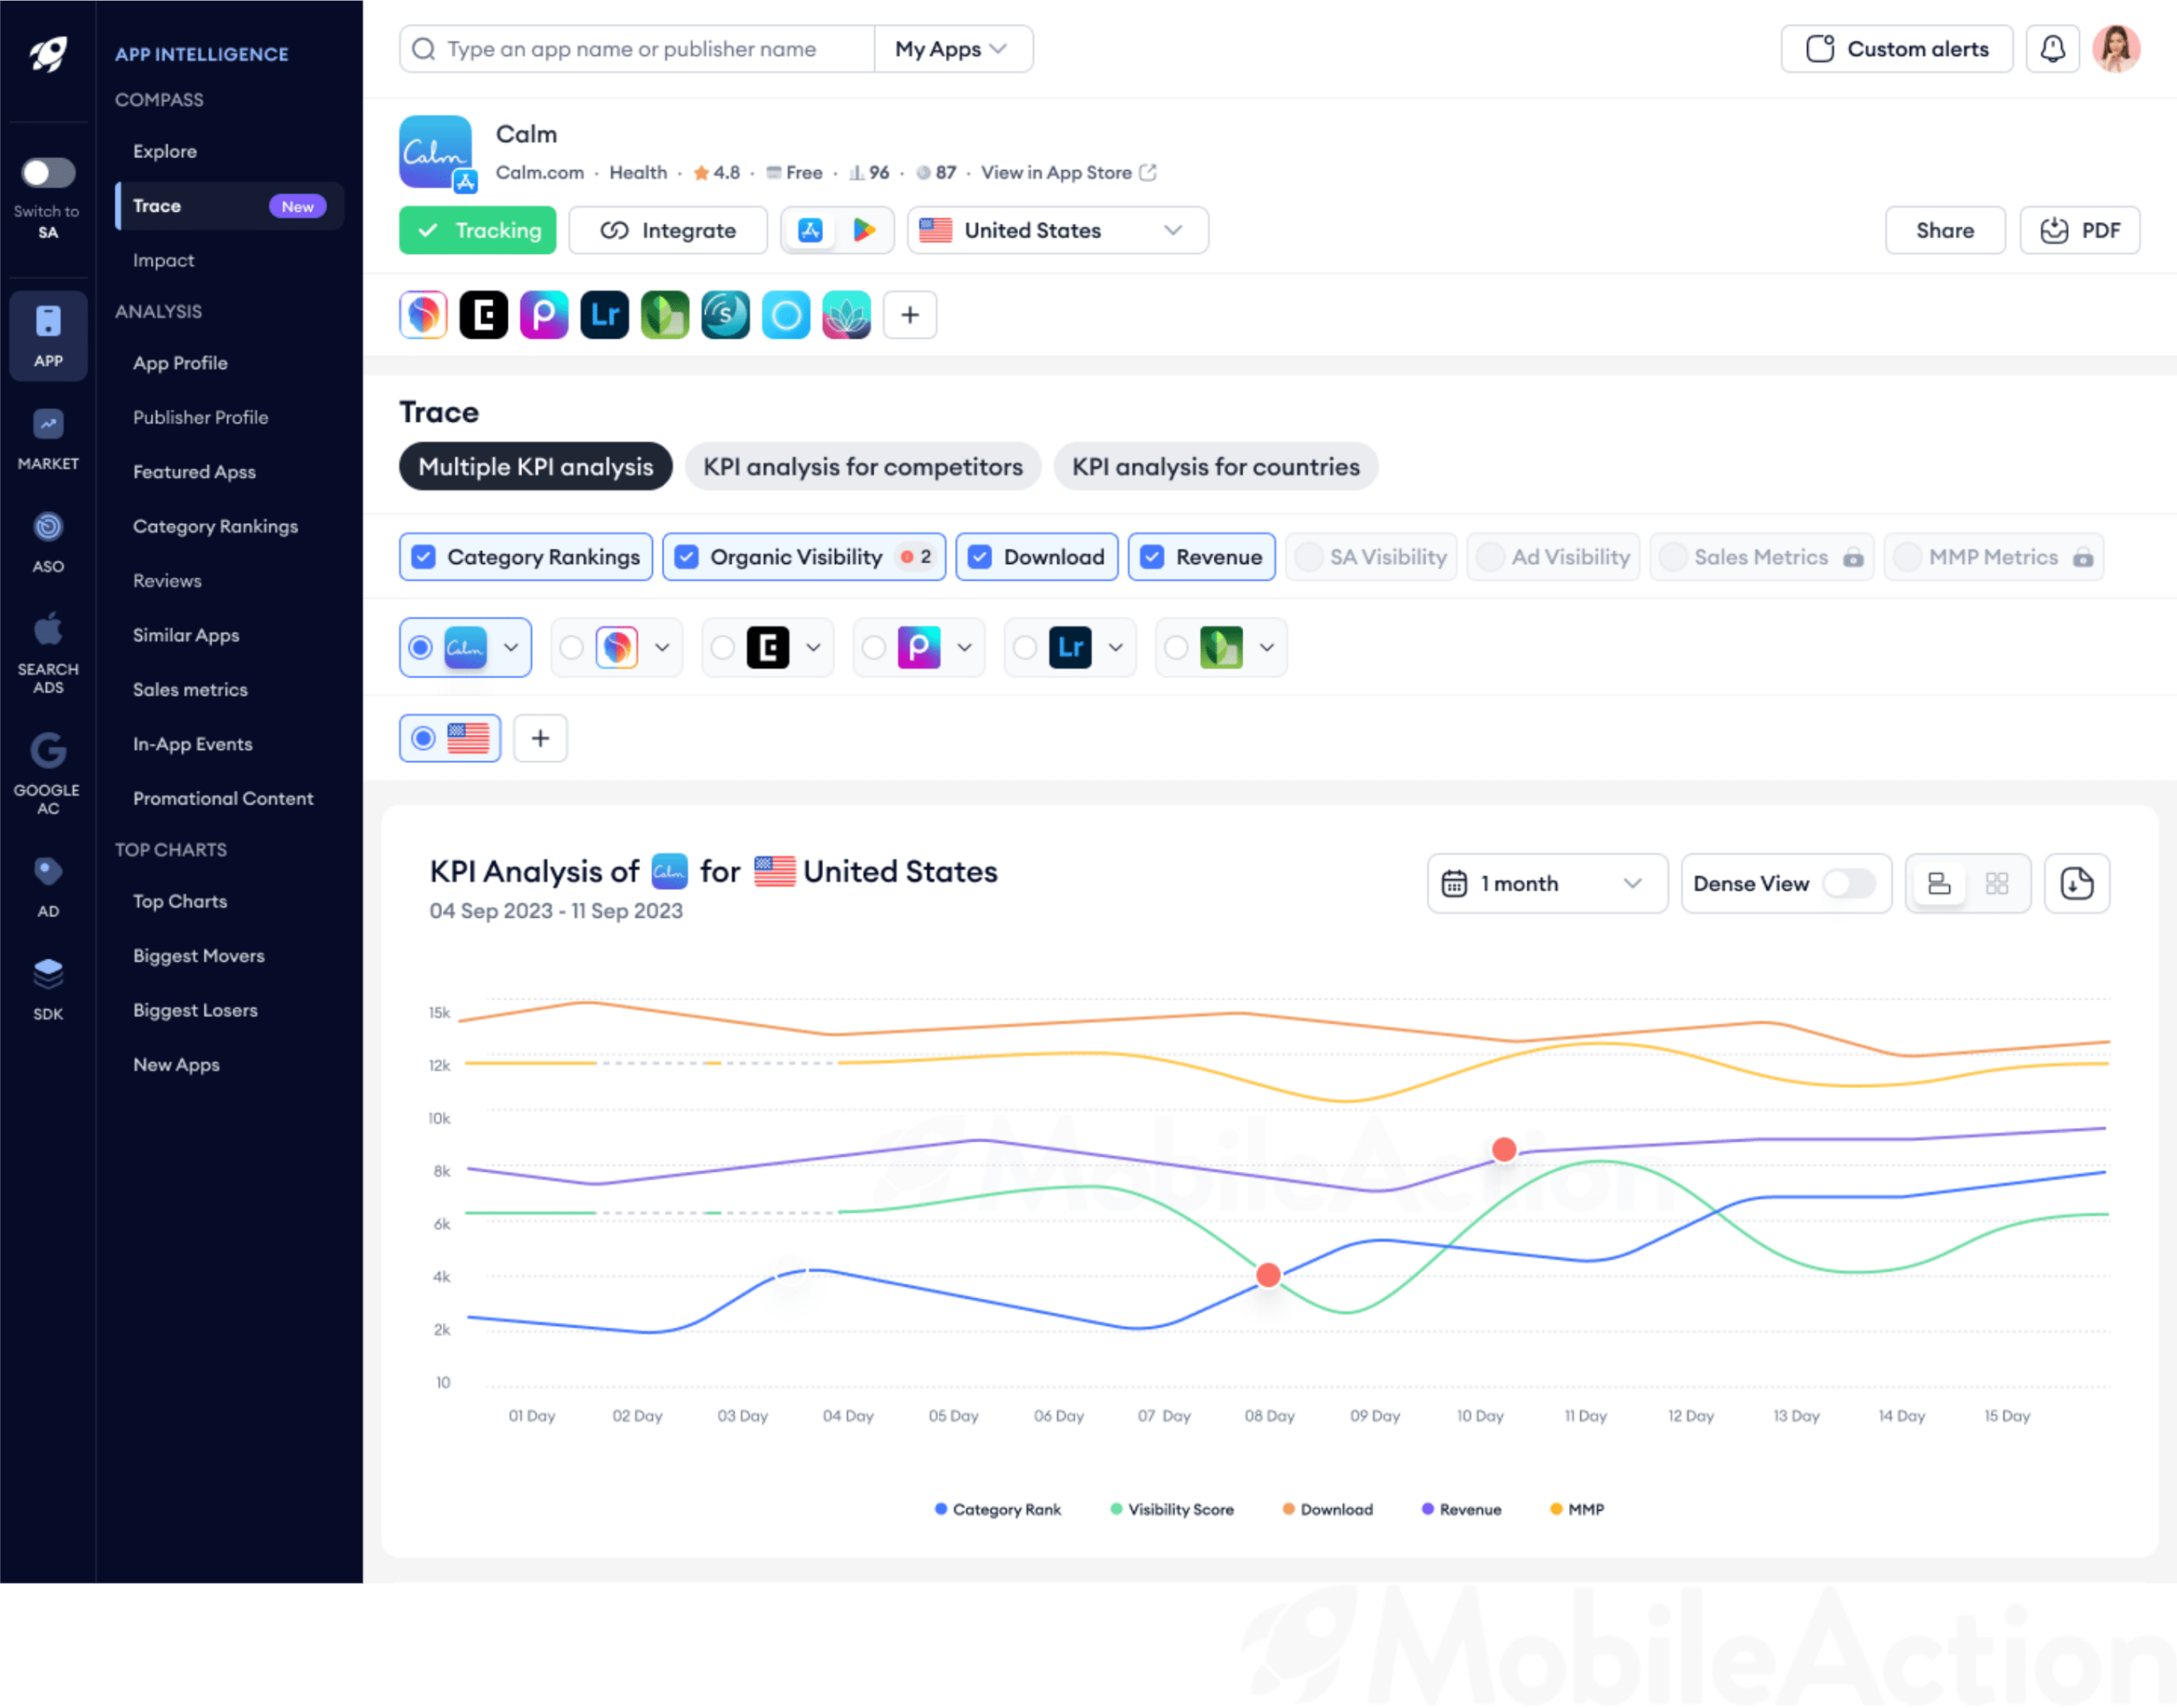Uncheck the Download KPI checkbox
Viewport: 2177px width, 1708px height.
tap(981, 557)
